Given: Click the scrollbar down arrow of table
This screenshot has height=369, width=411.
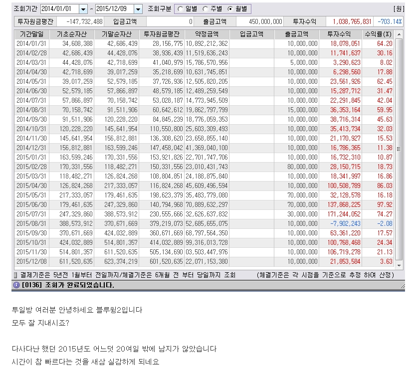Looking at the screenshot, I should tap(399, 265).
